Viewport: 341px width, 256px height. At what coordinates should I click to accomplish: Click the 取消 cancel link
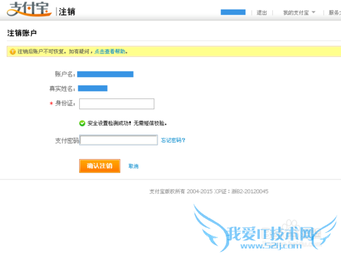pyautogui.click(x=134, y=167)
